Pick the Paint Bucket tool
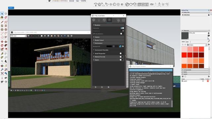The width and height of the screenshot is (212, 119). click(2, 18)
